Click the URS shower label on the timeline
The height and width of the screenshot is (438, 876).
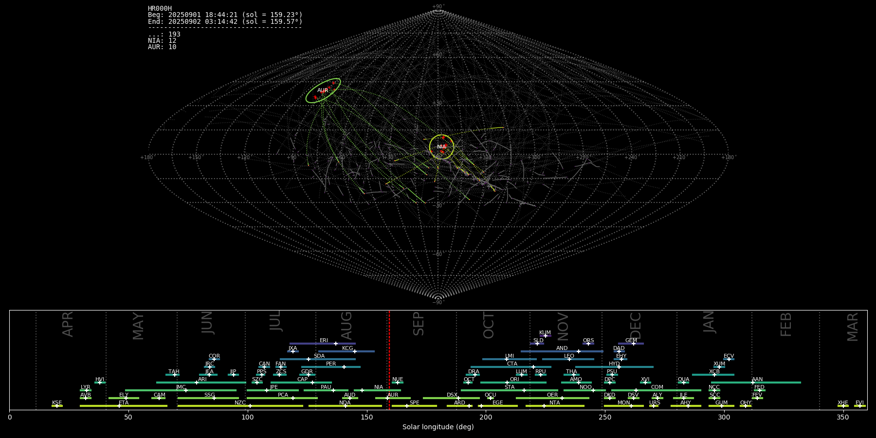pos(655,402)
